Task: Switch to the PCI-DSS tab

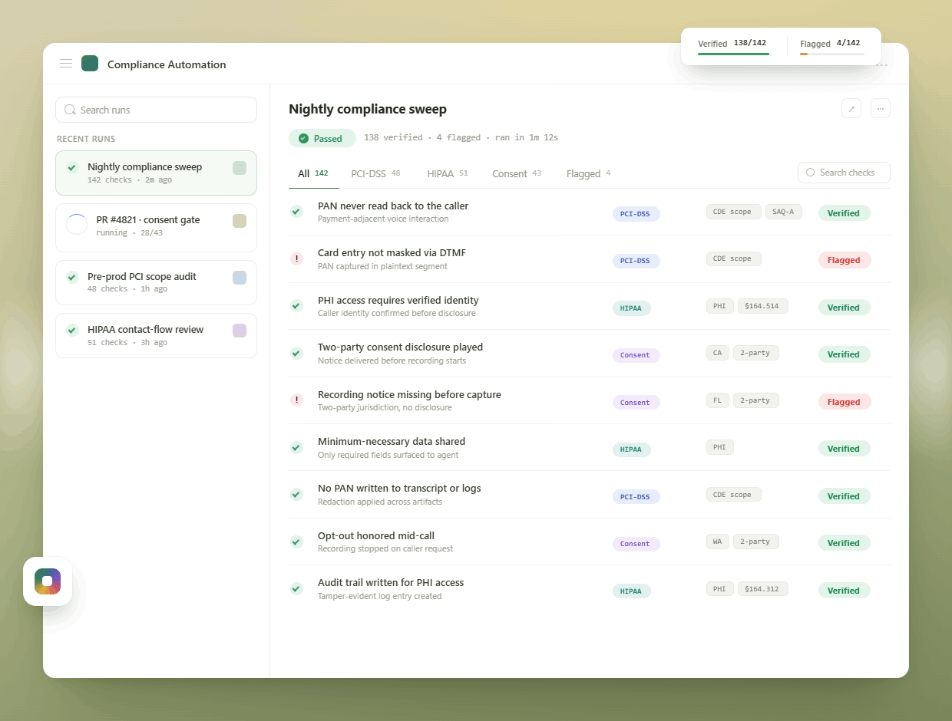Action: [376, 173]
